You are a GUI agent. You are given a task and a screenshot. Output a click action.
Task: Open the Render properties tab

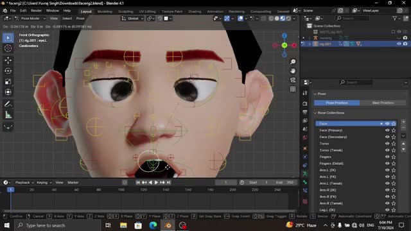tap(305, 104)
